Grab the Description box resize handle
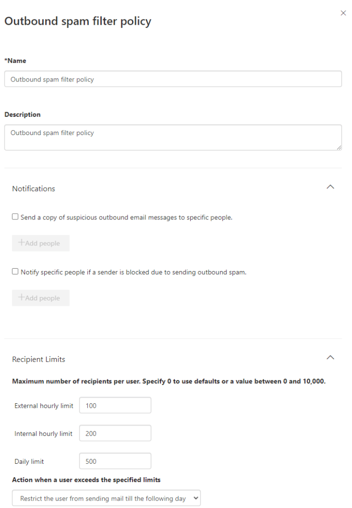This screenshot has height=508, width=352. click(x=339, y=147)
